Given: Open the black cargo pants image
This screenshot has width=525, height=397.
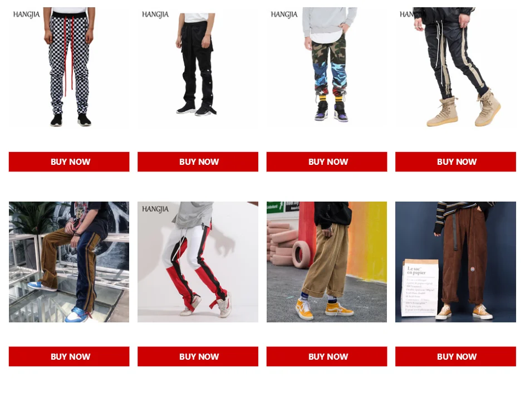Looking at the screenshot, I should click(198, 67).
